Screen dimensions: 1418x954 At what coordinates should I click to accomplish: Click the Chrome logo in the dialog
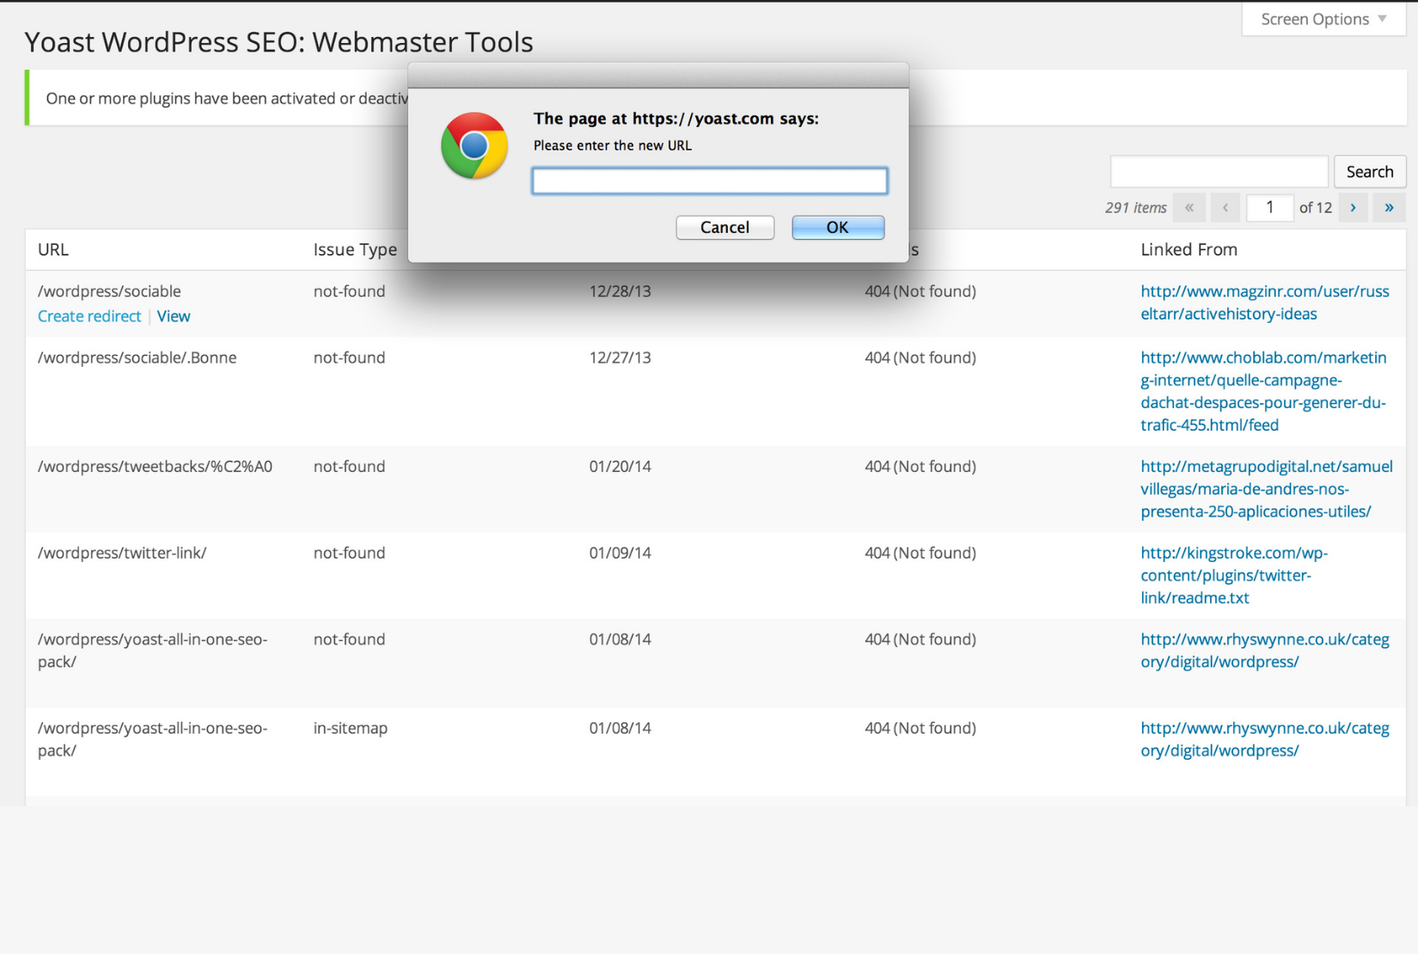tap(474, 145)
